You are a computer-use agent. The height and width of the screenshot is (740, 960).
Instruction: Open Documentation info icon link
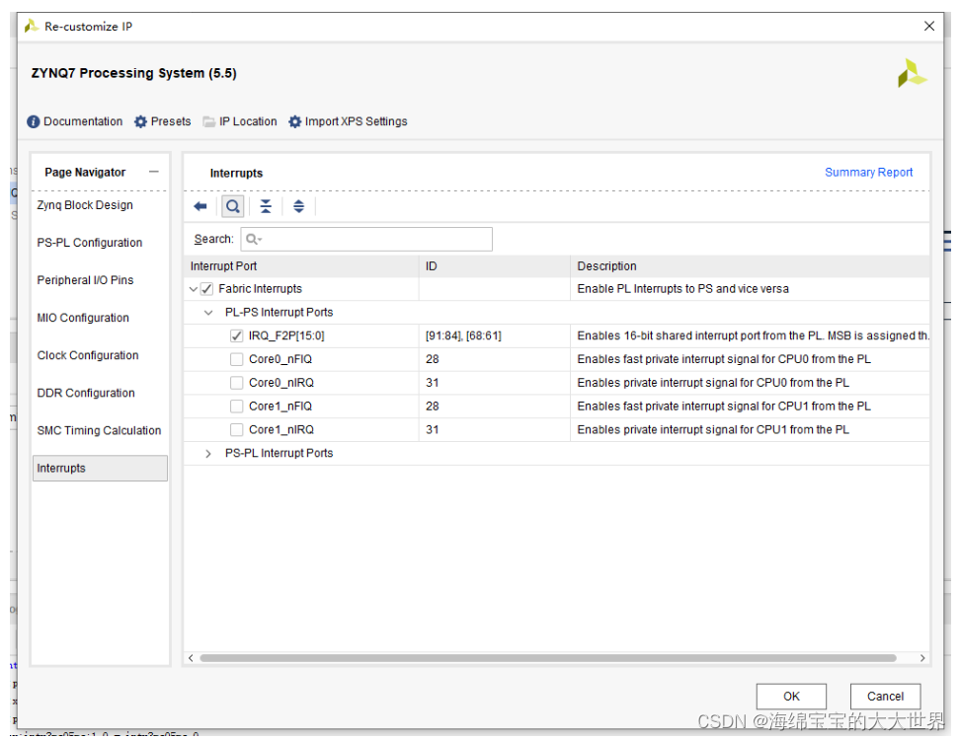click(x=74, y=121)
